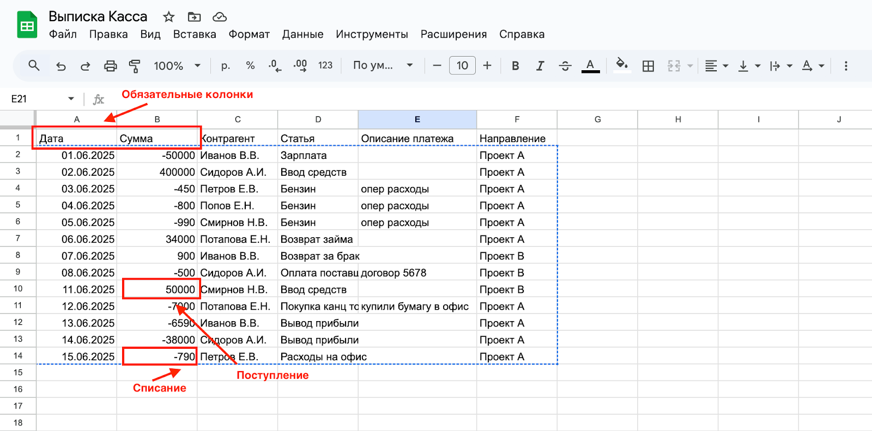The width and height of the screenshot is (872, 431).
Task: Expand the horizontal align dropdown
Action: [716, 66]
